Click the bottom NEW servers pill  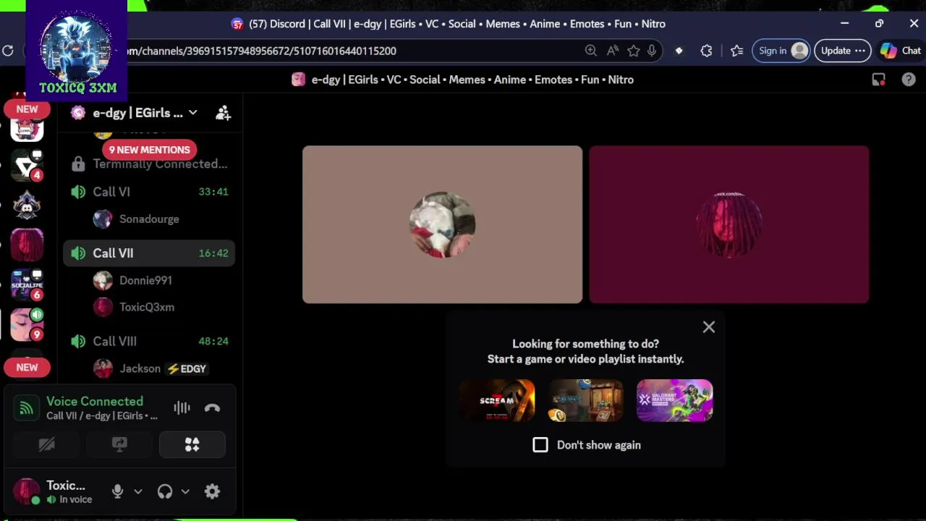(x=27, y=368)
